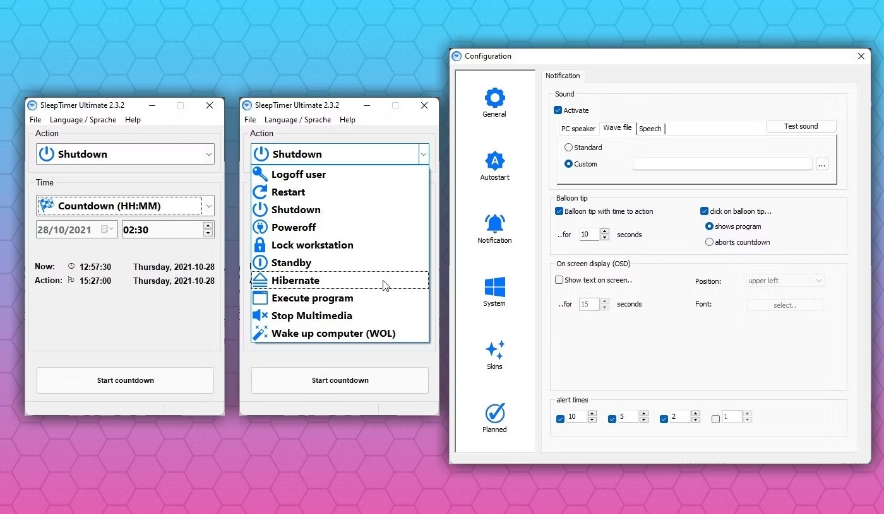Adjust 10 alert time stepper arrows
Image resolution: width=884 pixels, height=514 pixels.
coord(592,417)
